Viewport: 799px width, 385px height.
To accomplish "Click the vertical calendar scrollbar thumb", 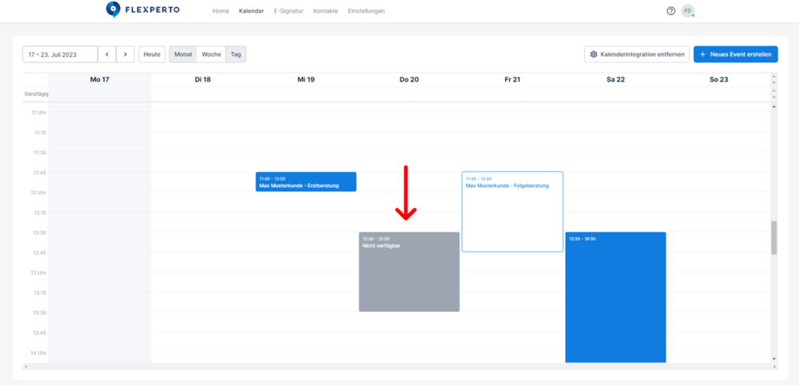I will 773,238.
